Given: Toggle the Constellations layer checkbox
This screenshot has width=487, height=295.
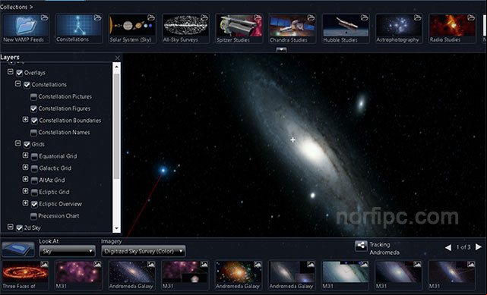Looking at the screenshot, I should 27,85.
